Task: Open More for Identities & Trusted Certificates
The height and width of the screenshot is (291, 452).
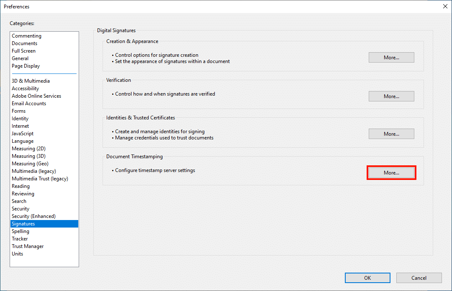Action: [x=391, y=134]
